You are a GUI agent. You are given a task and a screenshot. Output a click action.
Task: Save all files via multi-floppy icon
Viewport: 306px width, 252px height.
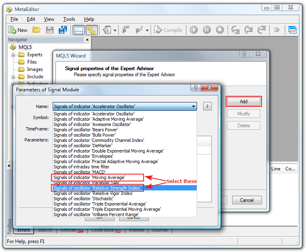click(63, 30)
